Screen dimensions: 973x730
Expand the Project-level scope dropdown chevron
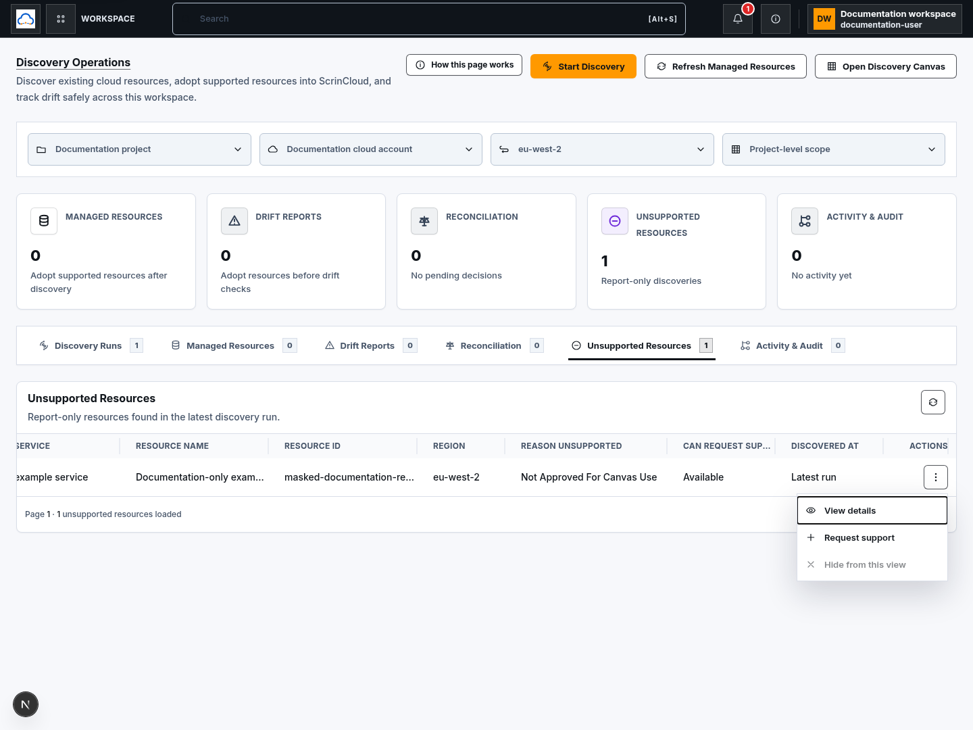[932, 149]
